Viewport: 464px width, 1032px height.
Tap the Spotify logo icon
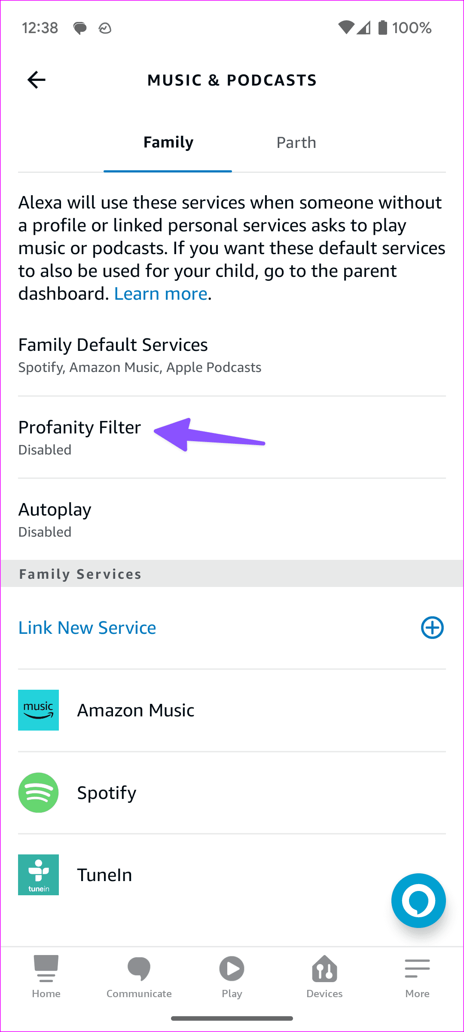tap(39, 792)
